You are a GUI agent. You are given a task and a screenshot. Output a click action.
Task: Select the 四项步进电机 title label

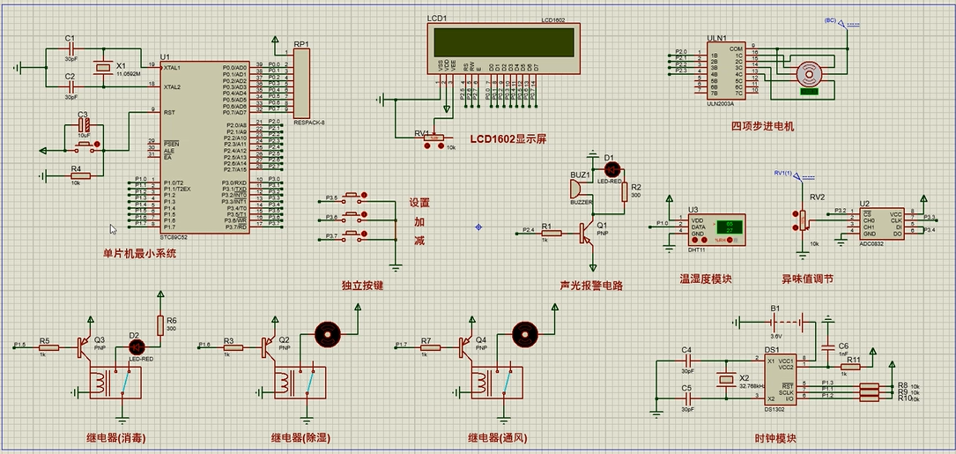pyautogui.click(x=763, y=127)
